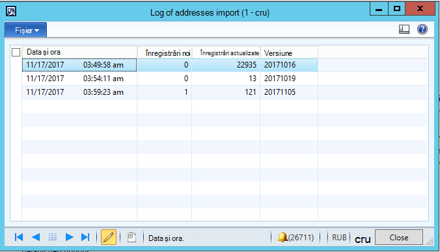Click the resize grip at window corner
This screenshot has height=252, width=440.
point(430,242)
